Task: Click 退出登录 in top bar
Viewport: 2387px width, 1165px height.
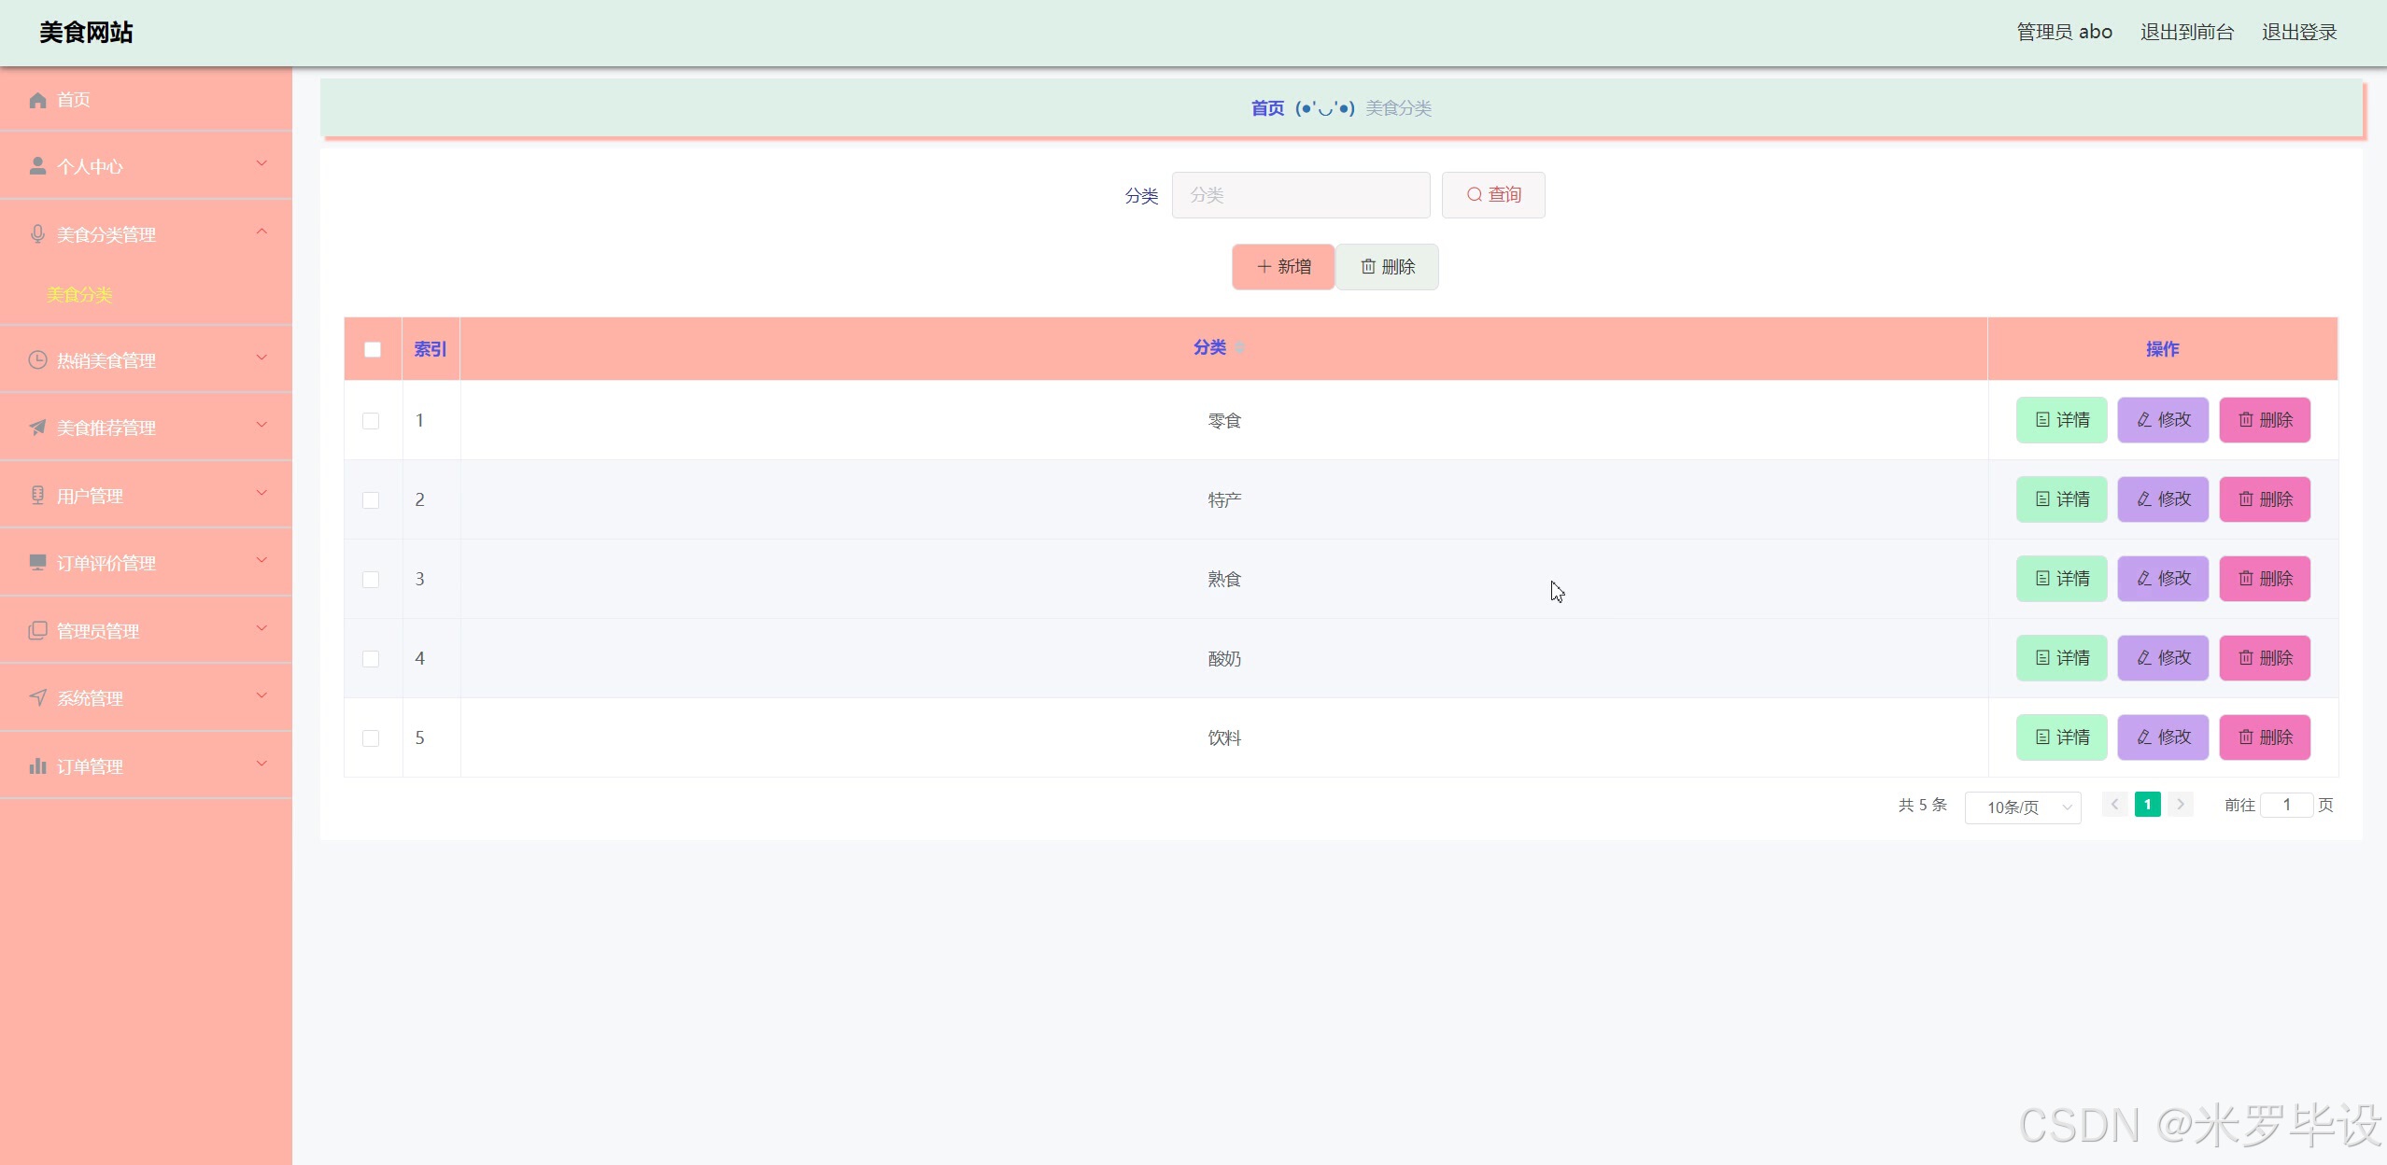Action: click(2298, 33)
